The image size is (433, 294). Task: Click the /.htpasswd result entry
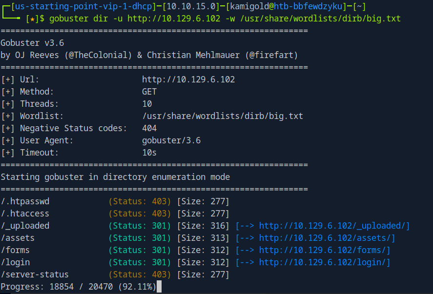click(25, 201)
